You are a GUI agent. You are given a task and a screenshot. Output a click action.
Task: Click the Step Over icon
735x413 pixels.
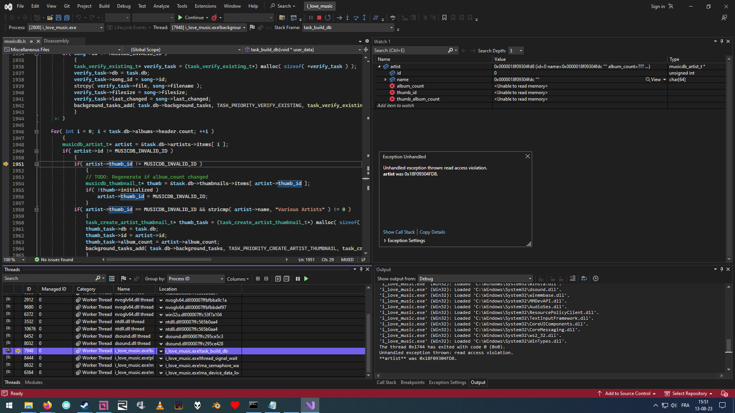[x=356, y=18]
